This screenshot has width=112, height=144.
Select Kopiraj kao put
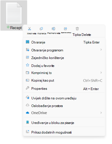(x=64, y=80)
